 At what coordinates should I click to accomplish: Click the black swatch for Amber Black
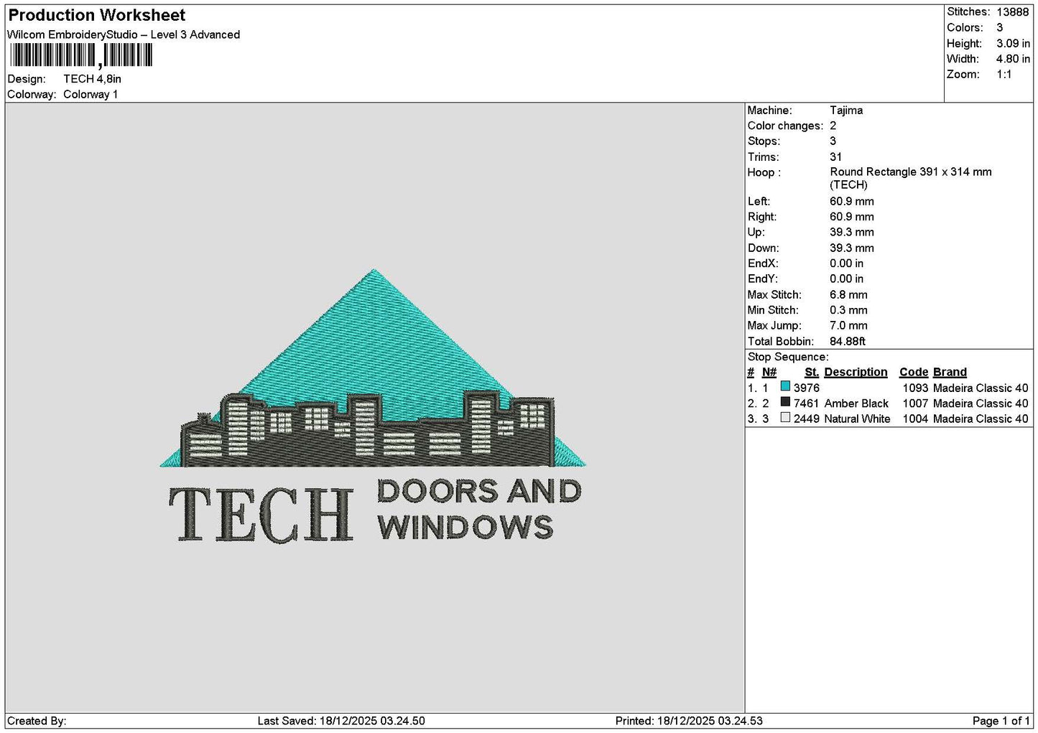point(785,403)
